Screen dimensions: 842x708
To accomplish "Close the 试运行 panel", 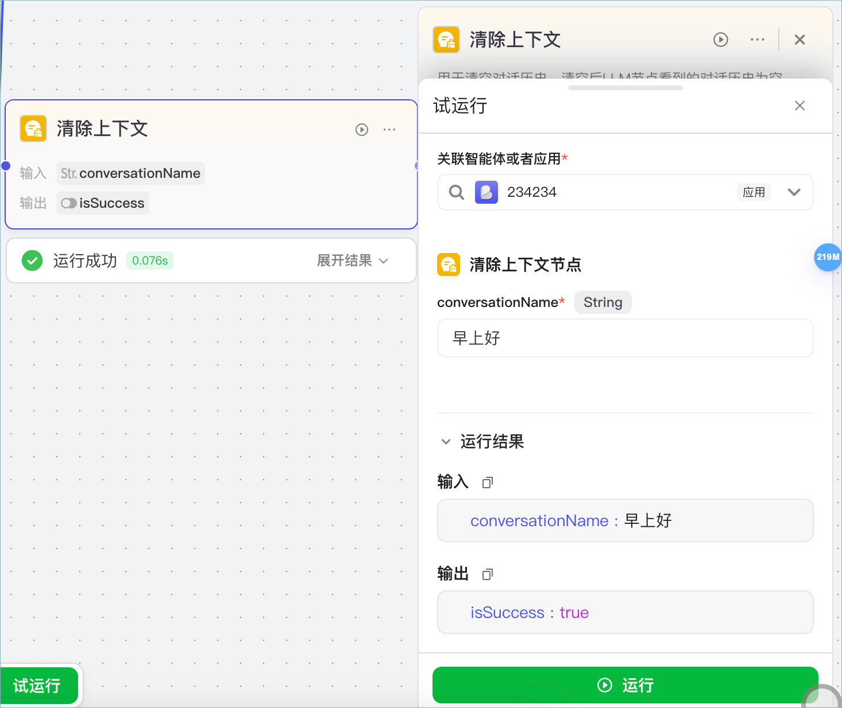I will (799, 106).
